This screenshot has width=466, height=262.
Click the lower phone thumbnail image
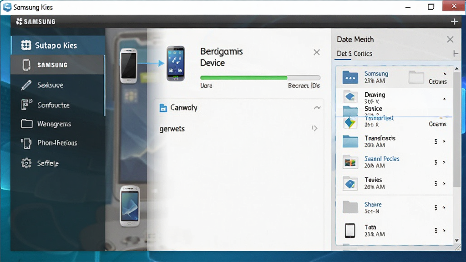[130, 206]
